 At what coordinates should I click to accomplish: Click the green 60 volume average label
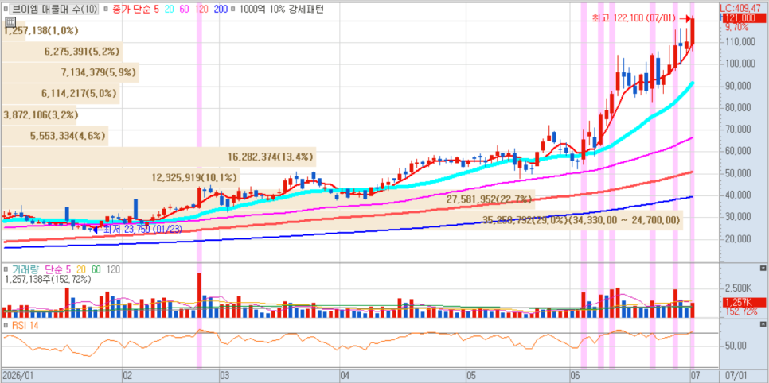click(96, 269)
